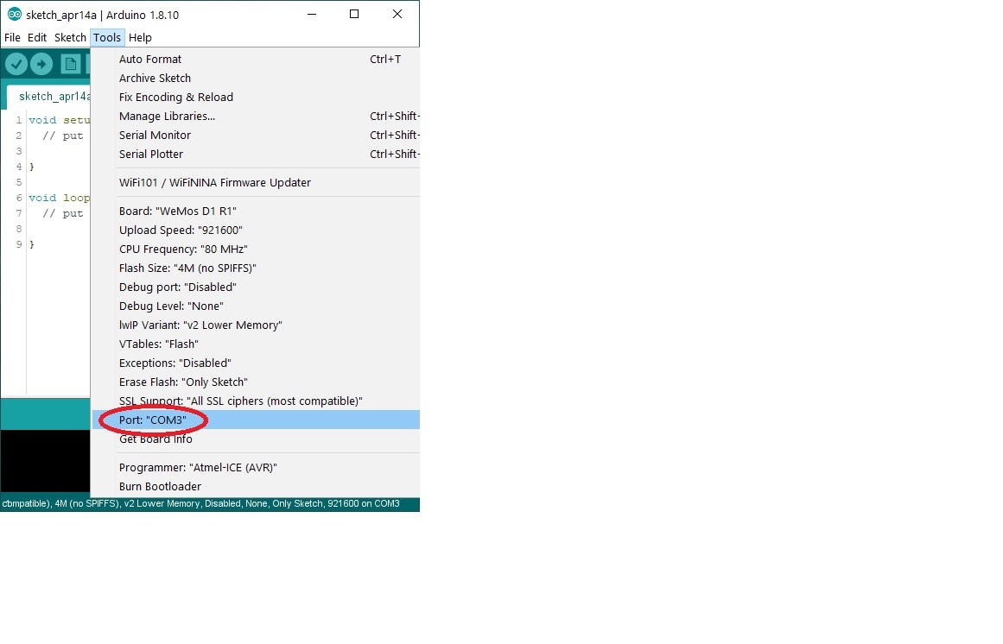
Task: Click the "// put" comment on line 2
Action: [63, 136]
